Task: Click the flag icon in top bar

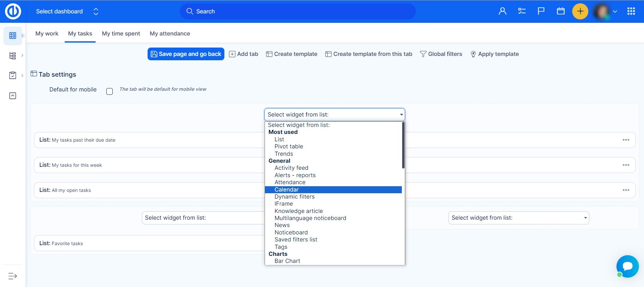Action: [541, 11]
